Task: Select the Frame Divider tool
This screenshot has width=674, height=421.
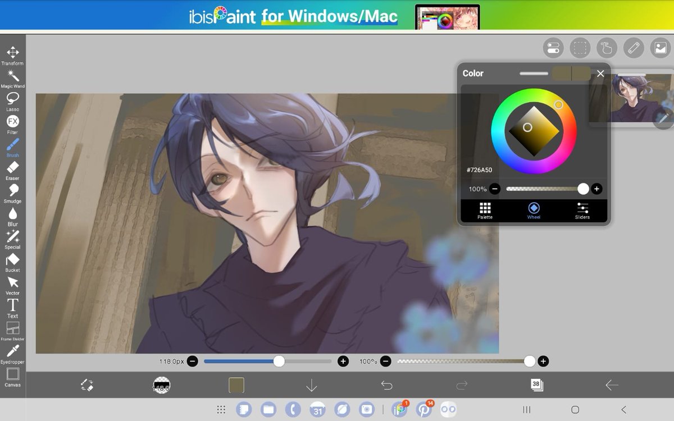Action: coord(12,332)
